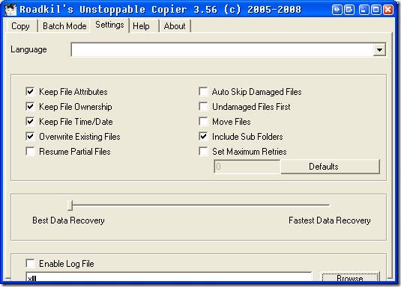Uncheck Include Sub Folders

[203, 137]
